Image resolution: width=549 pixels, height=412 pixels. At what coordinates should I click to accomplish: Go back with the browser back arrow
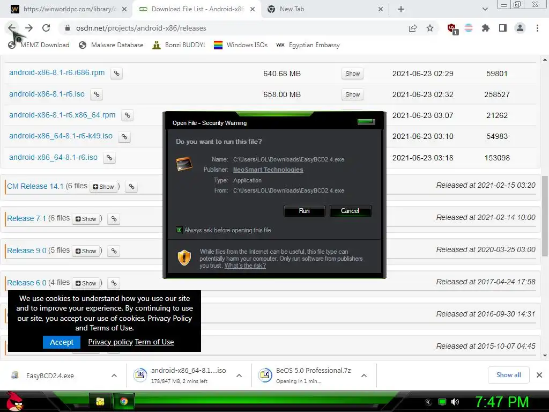click(12, 28)
